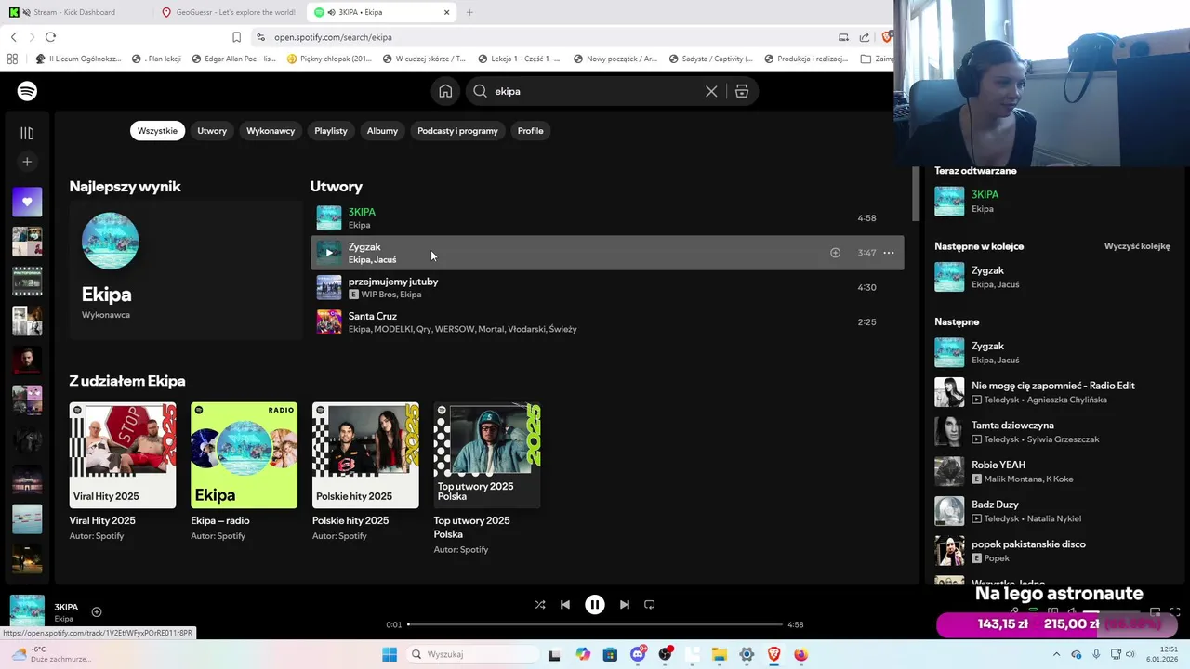The image size is (1190, 669).
Task: Open the browser apps grid icon
Action: tap(12, 59)
